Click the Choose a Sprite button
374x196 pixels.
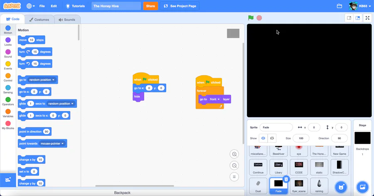pos(341,187)
